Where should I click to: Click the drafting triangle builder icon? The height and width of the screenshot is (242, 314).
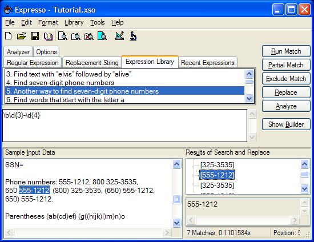(x=119, y=36)
